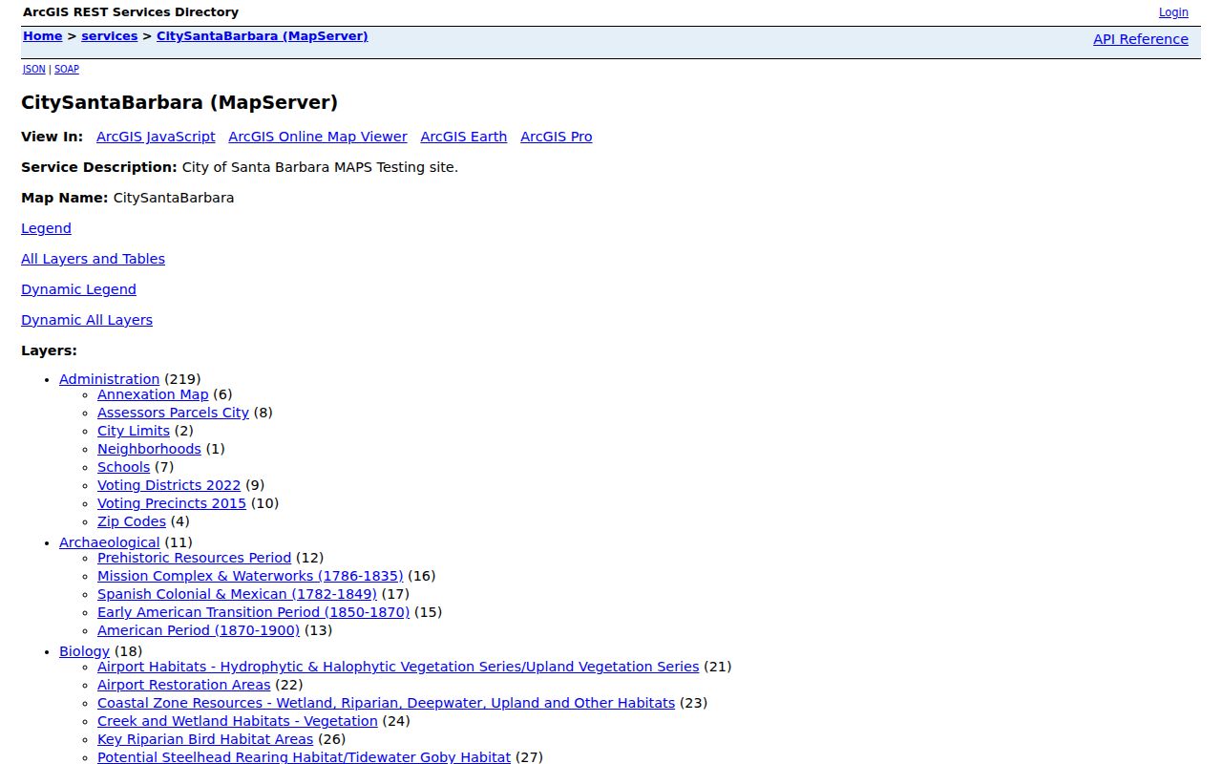Open the Schools layer

pyautogui.click(x=123, y=467)
